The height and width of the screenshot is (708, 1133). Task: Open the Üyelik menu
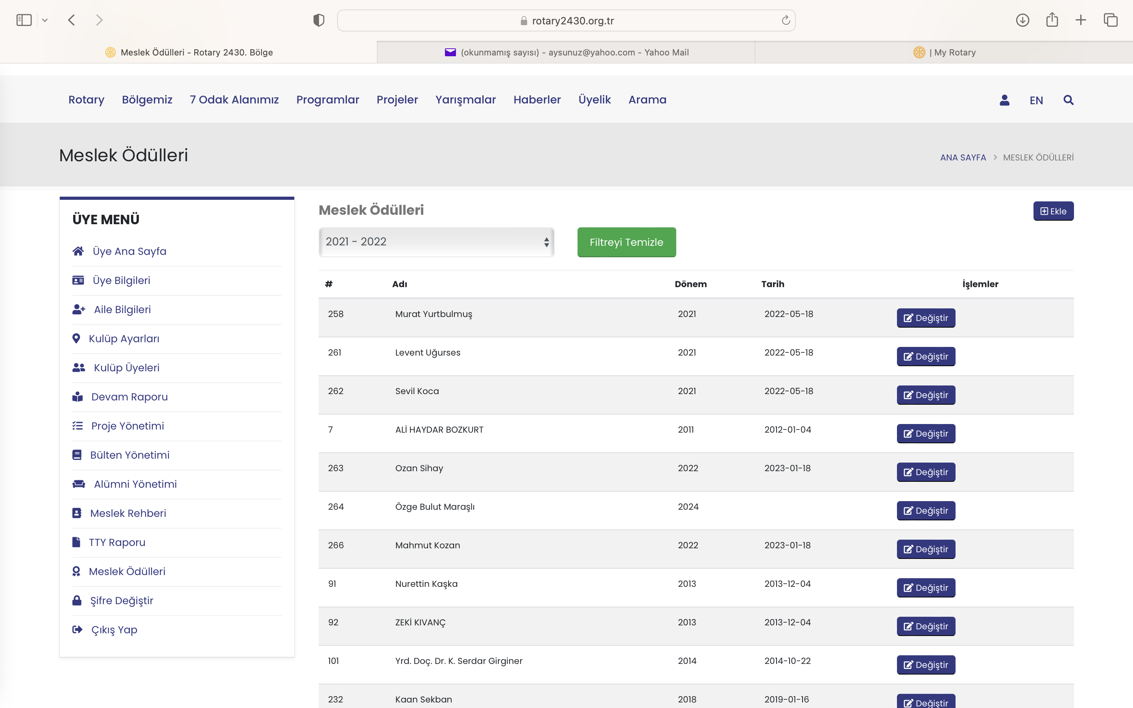(x=594, y=100)
